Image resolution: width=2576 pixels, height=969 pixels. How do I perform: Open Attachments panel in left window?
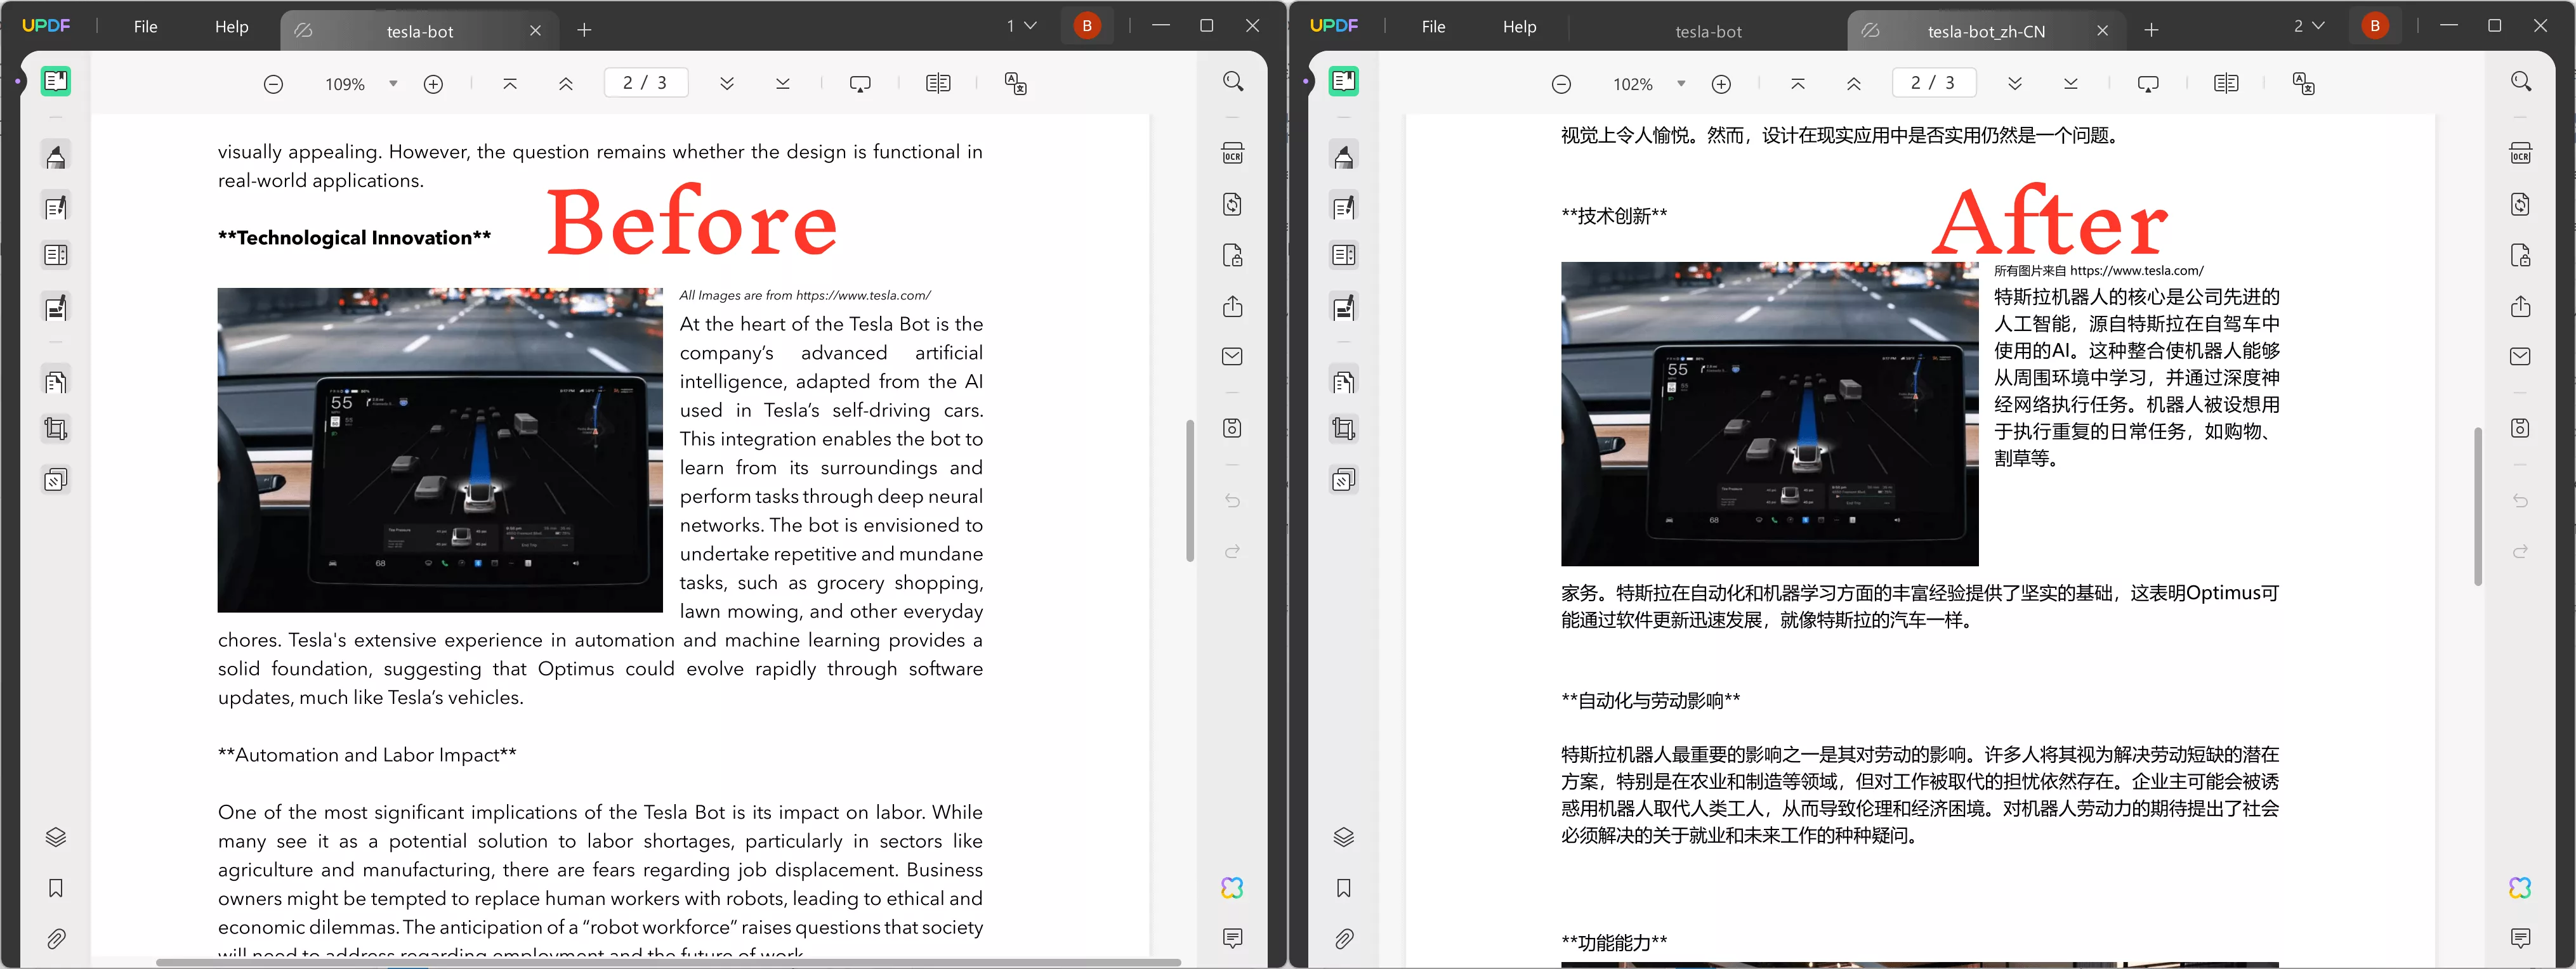[56, 939]
